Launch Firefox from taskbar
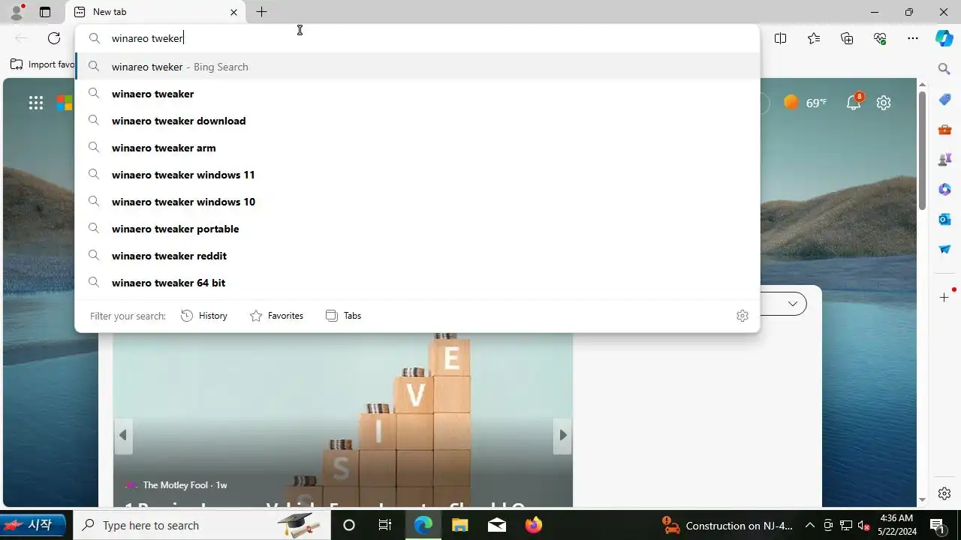 click(533, 525)
